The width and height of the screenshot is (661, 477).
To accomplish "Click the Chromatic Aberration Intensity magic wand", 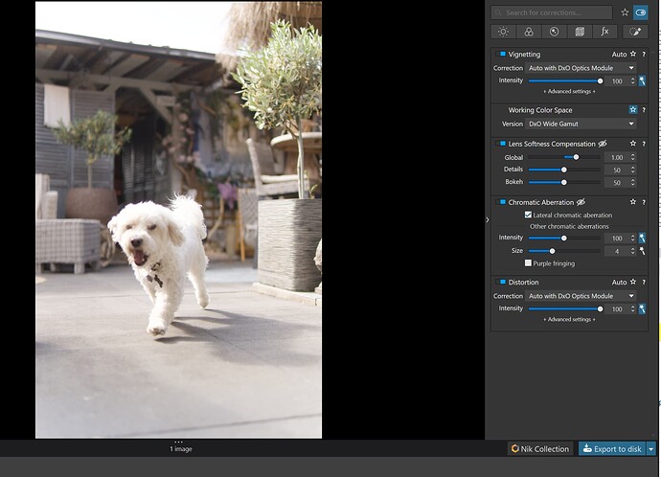I will pyautogui.click(x=642, y=238).
